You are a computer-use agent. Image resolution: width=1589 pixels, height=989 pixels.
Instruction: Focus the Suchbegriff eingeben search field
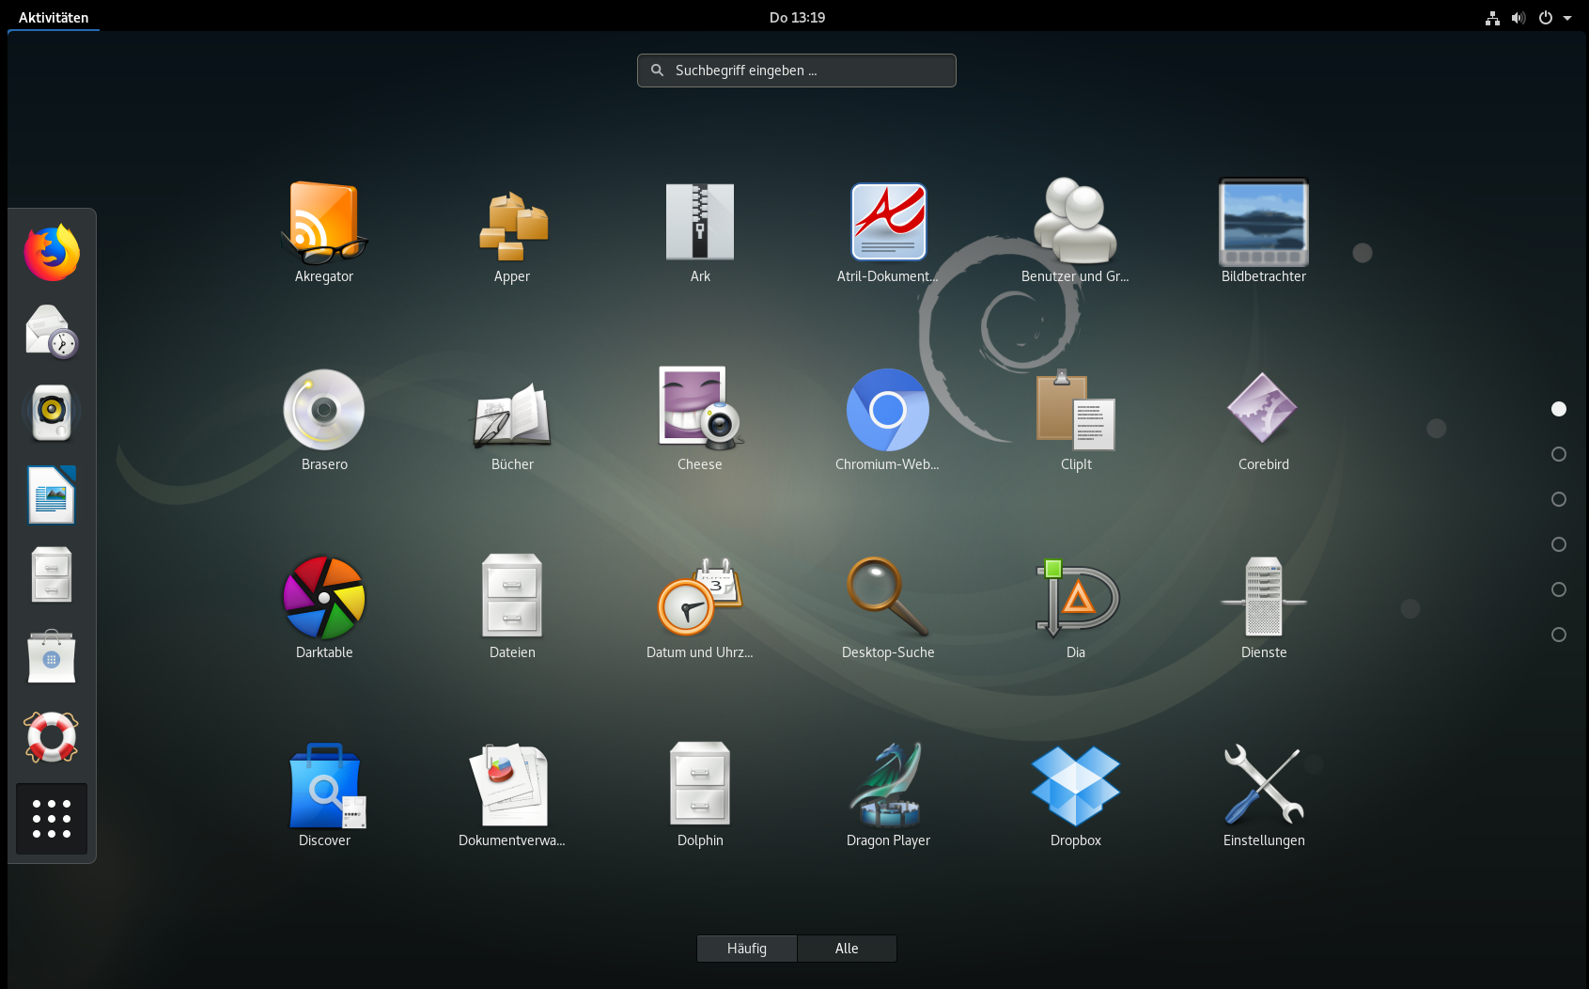pyautogui.click(x=797, y=71)
